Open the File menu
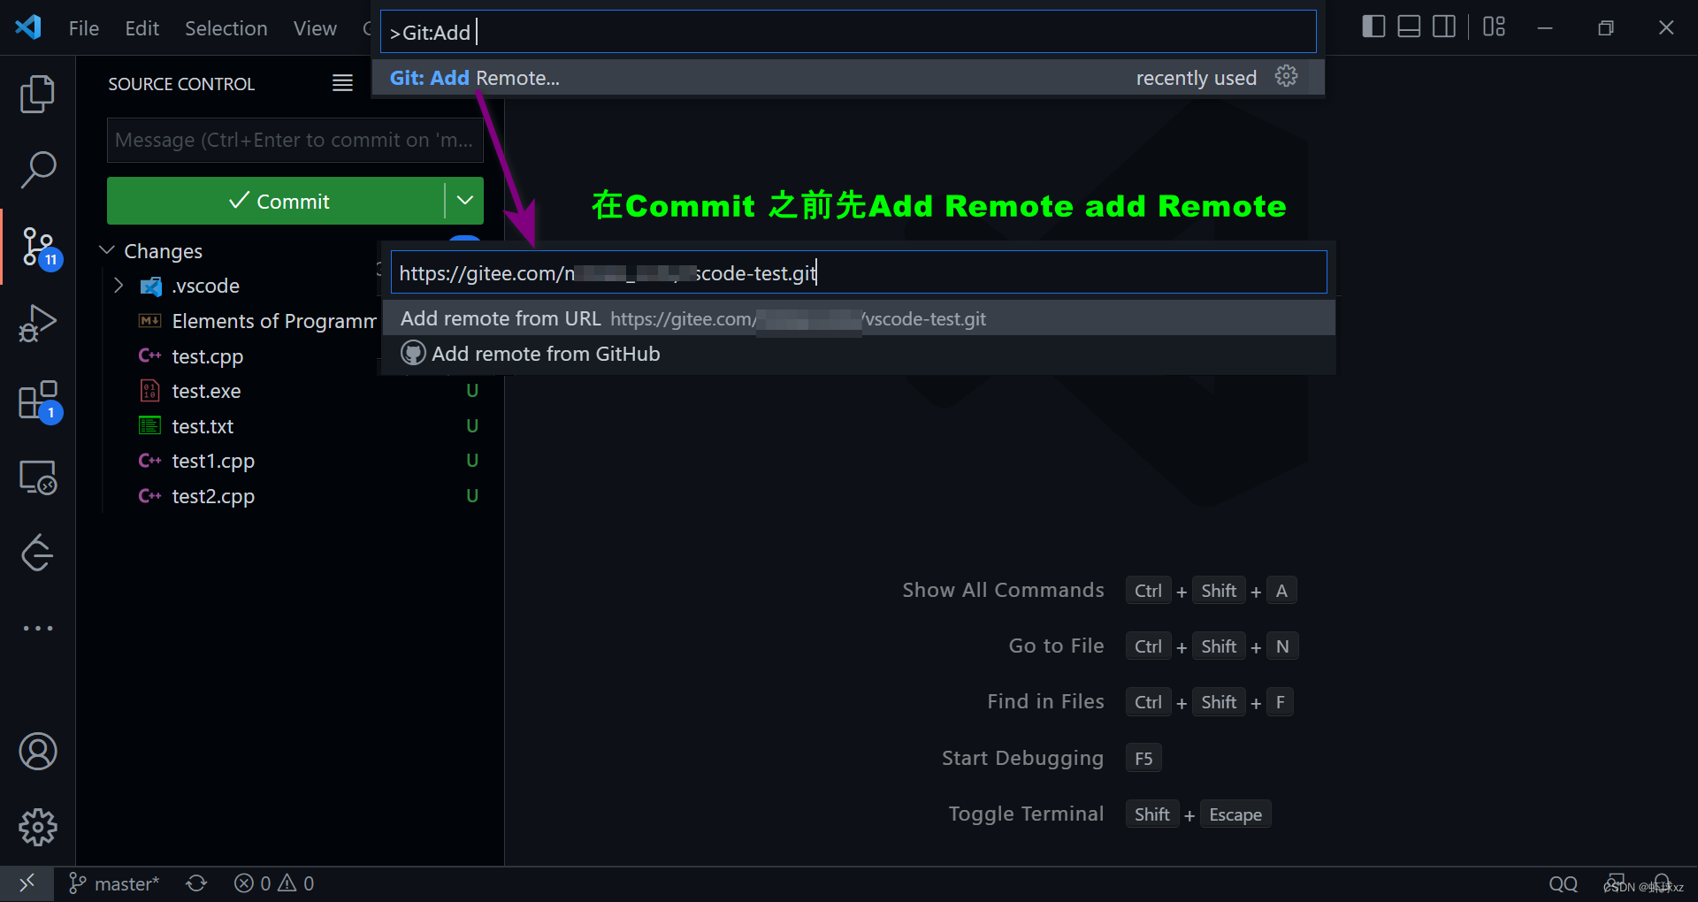1698x902 pixels. click(x=84, y=28)
